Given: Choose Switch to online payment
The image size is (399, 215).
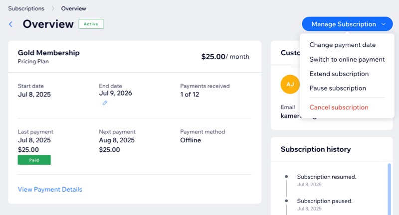Looking at the screenshot, I should pyautogui.click(x=347, y=59).
